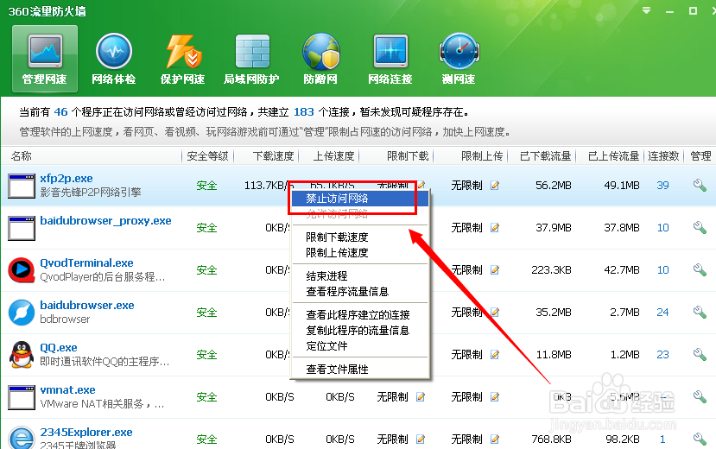Image resolution: width=716 pixels, height=449 pixels.
Task: Sort by 下载速度 column header
Action: click(x=274, y=156)
